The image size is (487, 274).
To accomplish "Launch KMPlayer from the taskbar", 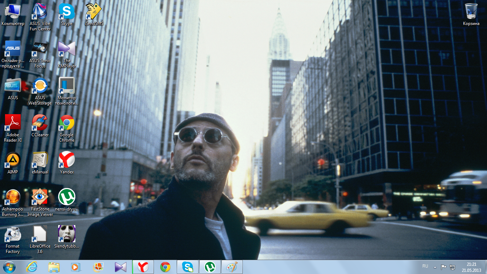I will tap(120, 267).
